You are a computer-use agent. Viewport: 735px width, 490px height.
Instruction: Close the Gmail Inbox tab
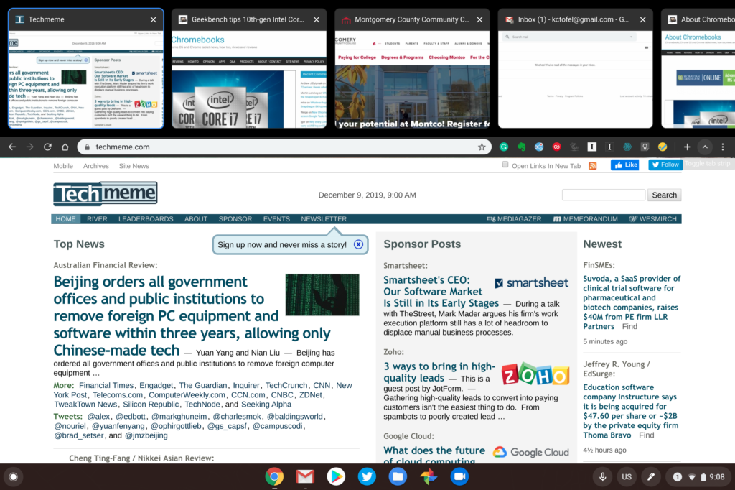pos(642,19)
